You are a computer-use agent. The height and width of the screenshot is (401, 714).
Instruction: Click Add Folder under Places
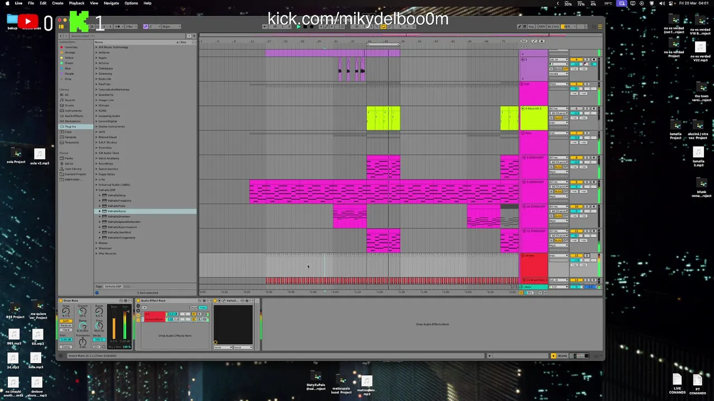point(73,179)
